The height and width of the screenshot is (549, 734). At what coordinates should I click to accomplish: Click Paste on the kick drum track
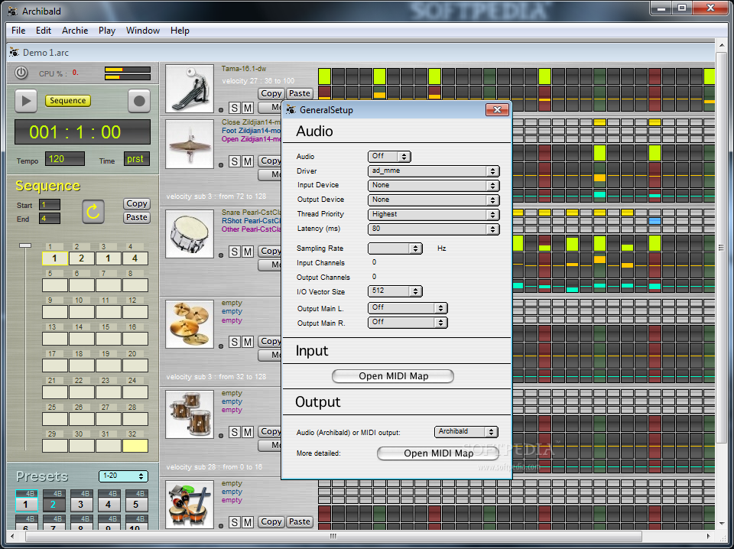299,93
